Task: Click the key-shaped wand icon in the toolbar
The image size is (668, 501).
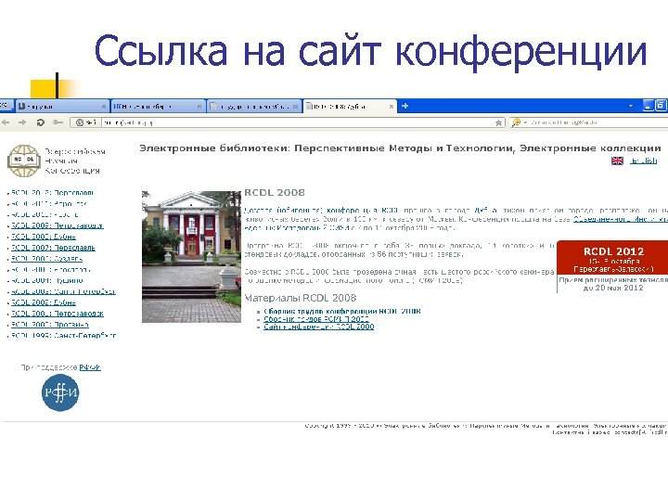Action: coord(58,122)
